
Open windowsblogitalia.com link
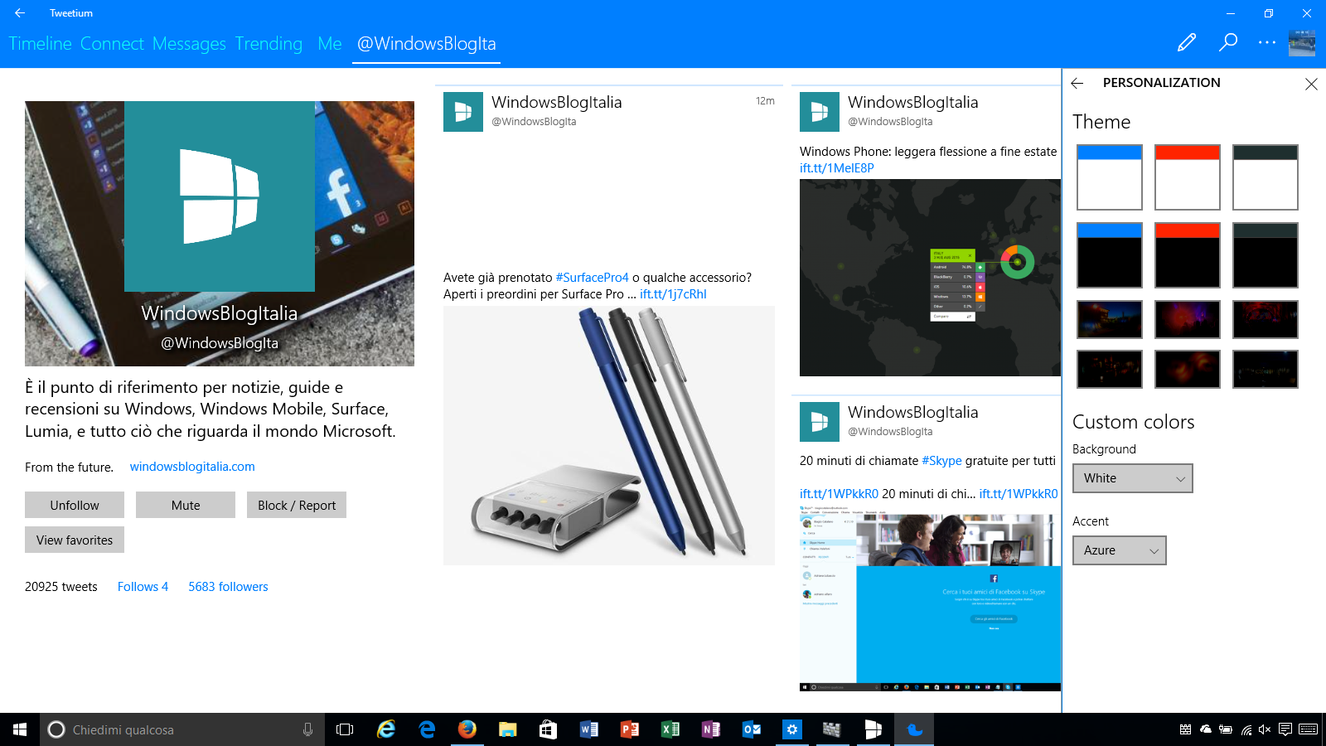pos(192,467)
